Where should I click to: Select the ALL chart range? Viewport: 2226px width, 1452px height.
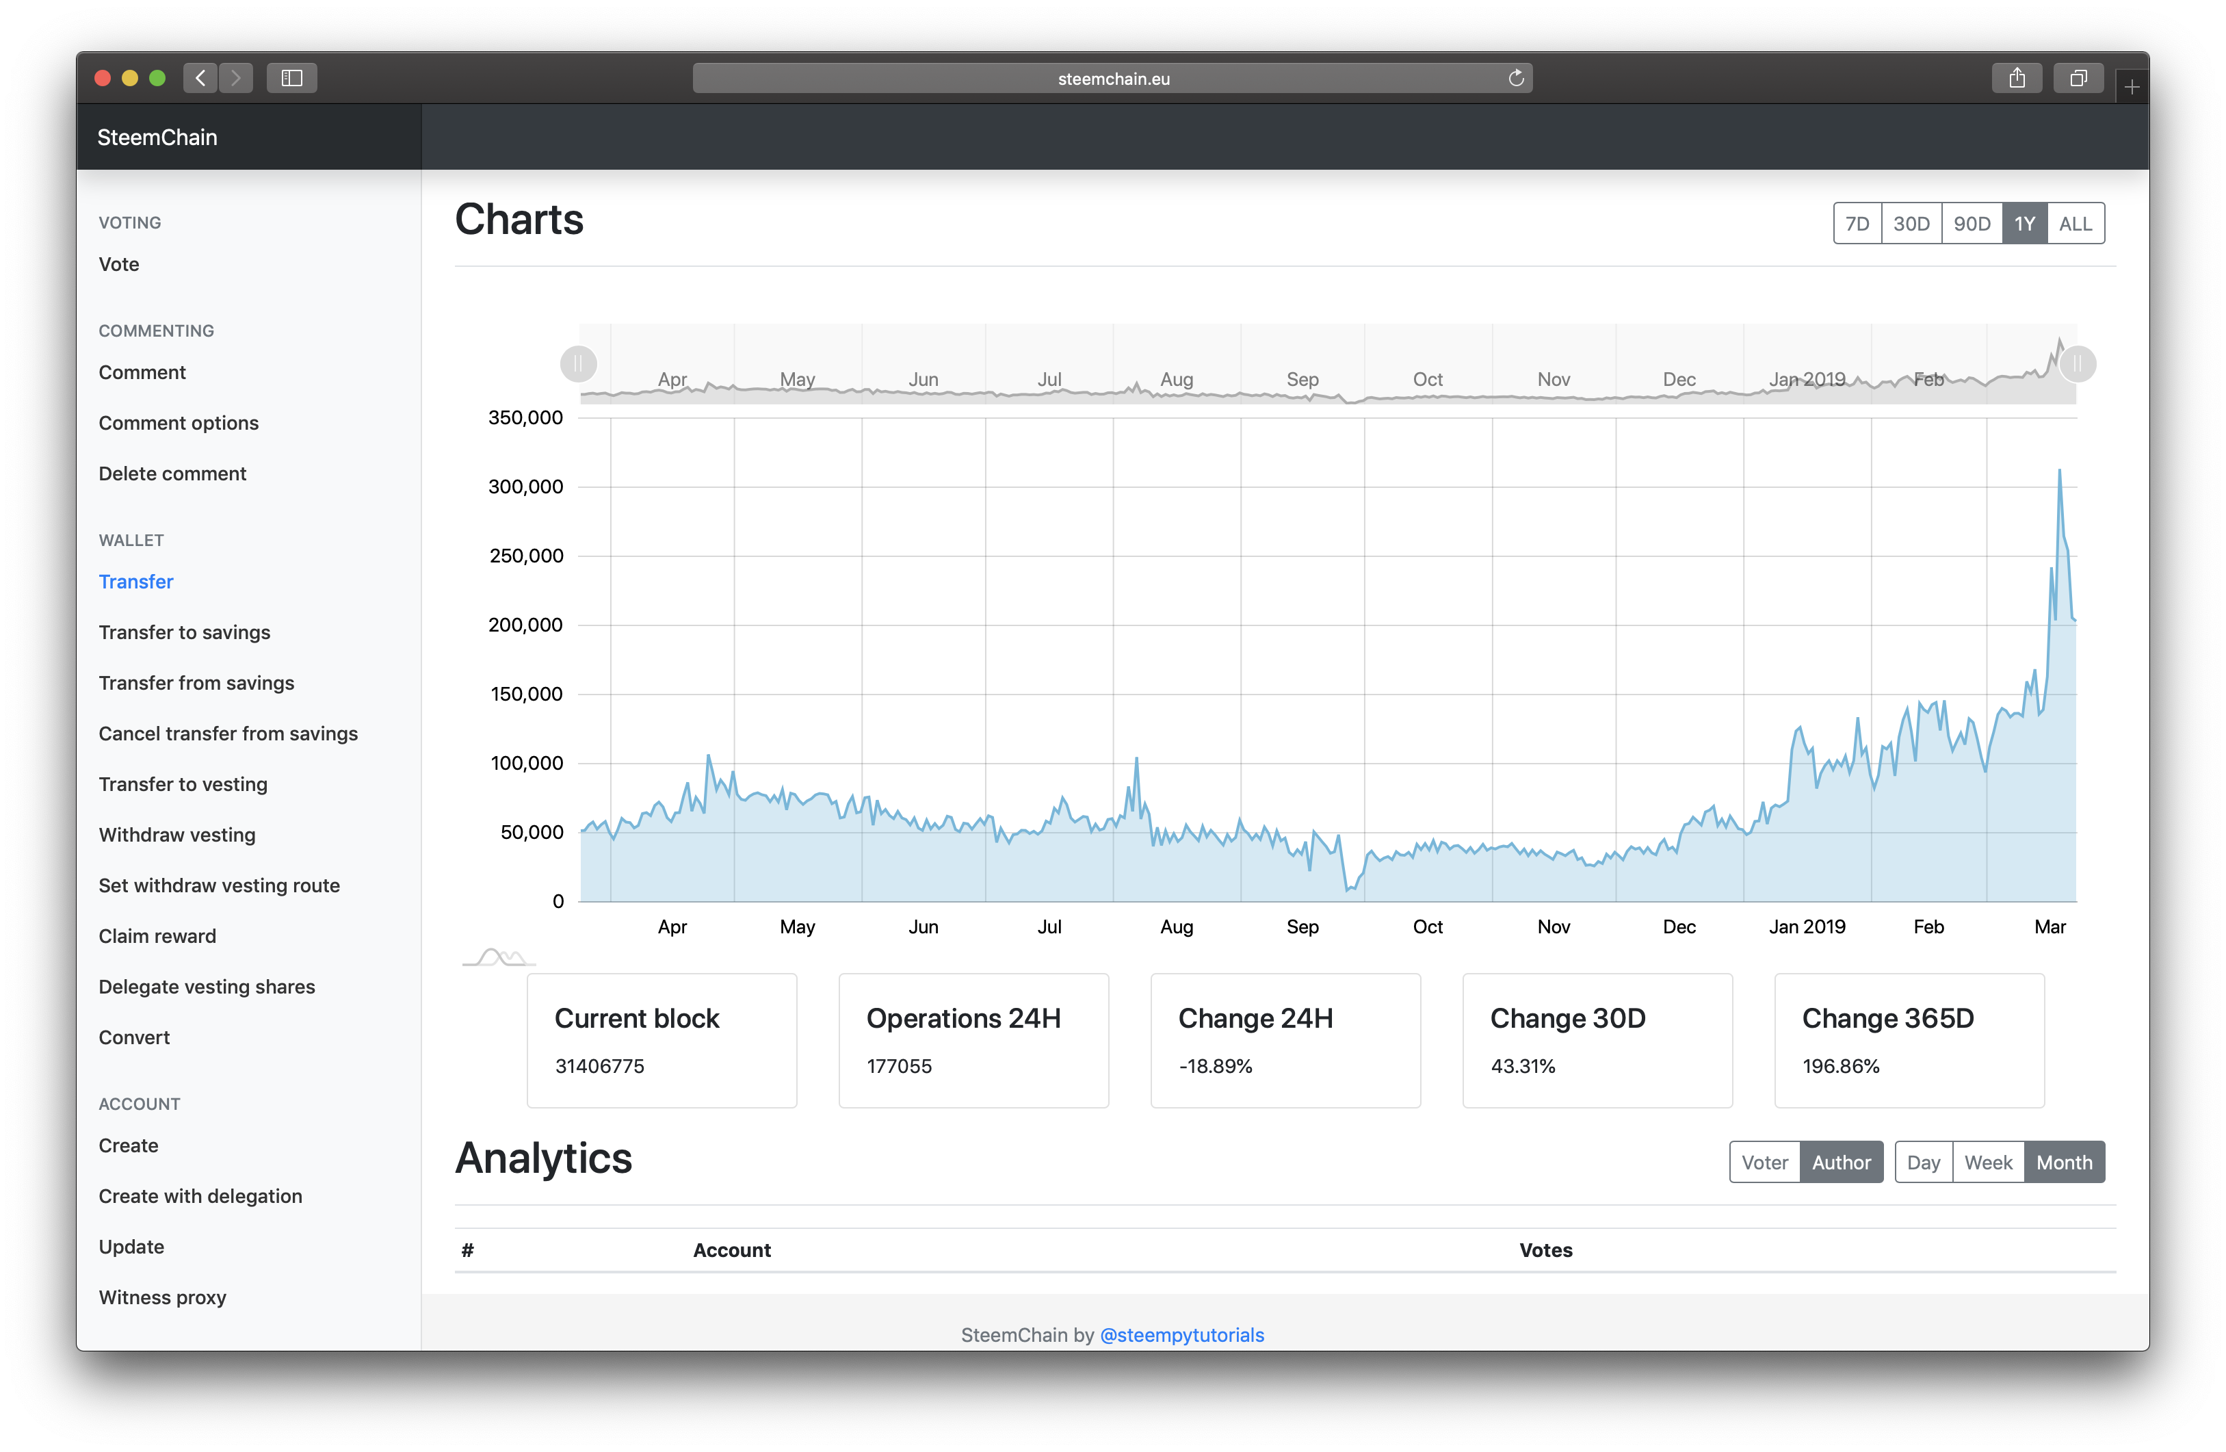tap(2075, 224)
